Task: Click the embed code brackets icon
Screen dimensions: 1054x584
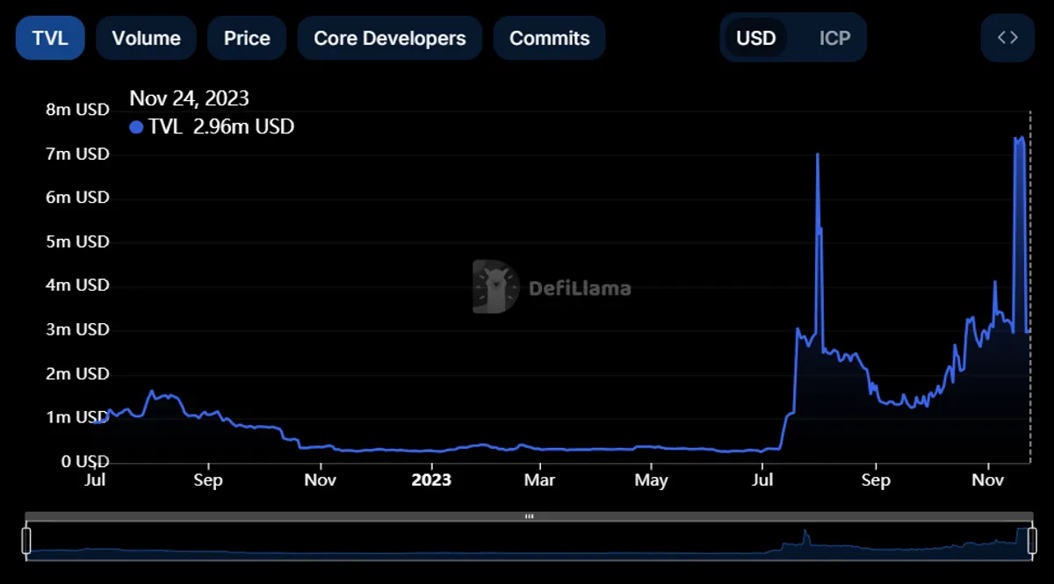Action: (1007, 38)
